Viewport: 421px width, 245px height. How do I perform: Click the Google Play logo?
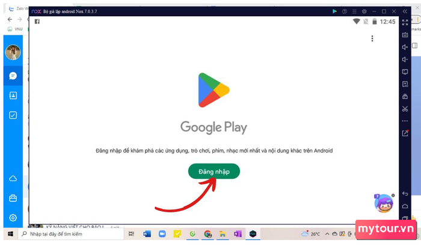pos(214,90)
